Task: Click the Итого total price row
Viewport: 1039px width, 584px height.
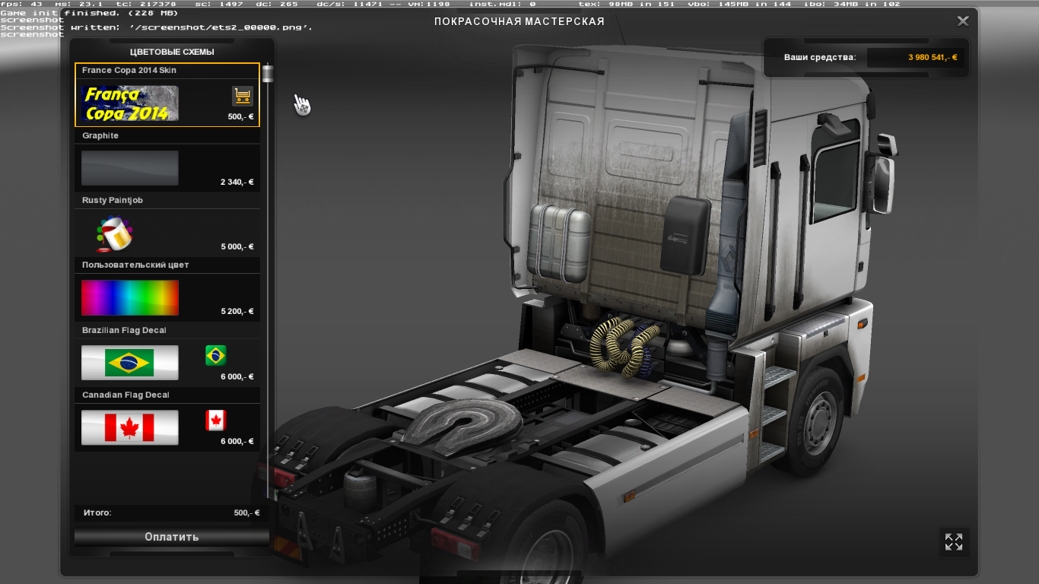Action: click(167, 513)
